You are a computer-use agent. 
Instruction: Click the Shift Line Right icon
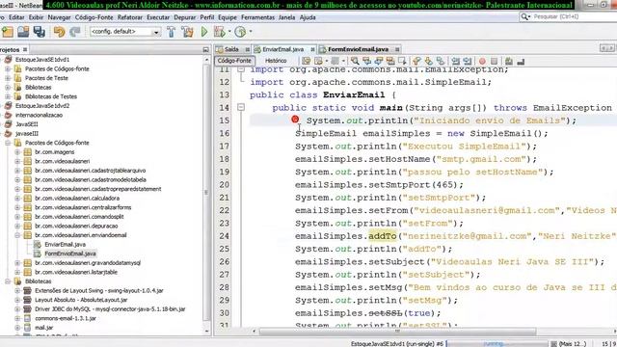pos(468,61)
